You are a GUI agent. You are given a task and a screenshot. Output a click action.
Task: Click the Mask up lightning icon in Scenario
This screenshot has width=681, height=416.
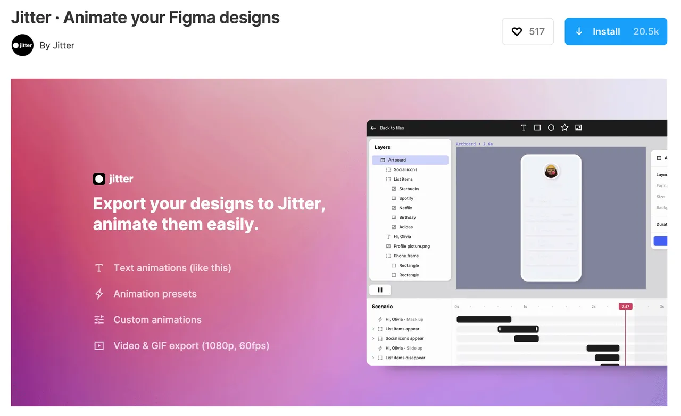[380, 319]
